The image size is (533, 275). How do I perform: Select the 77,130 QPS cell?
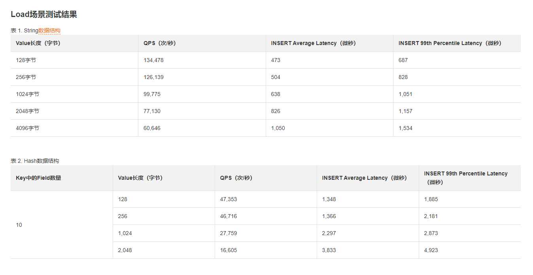pos(152,111)
